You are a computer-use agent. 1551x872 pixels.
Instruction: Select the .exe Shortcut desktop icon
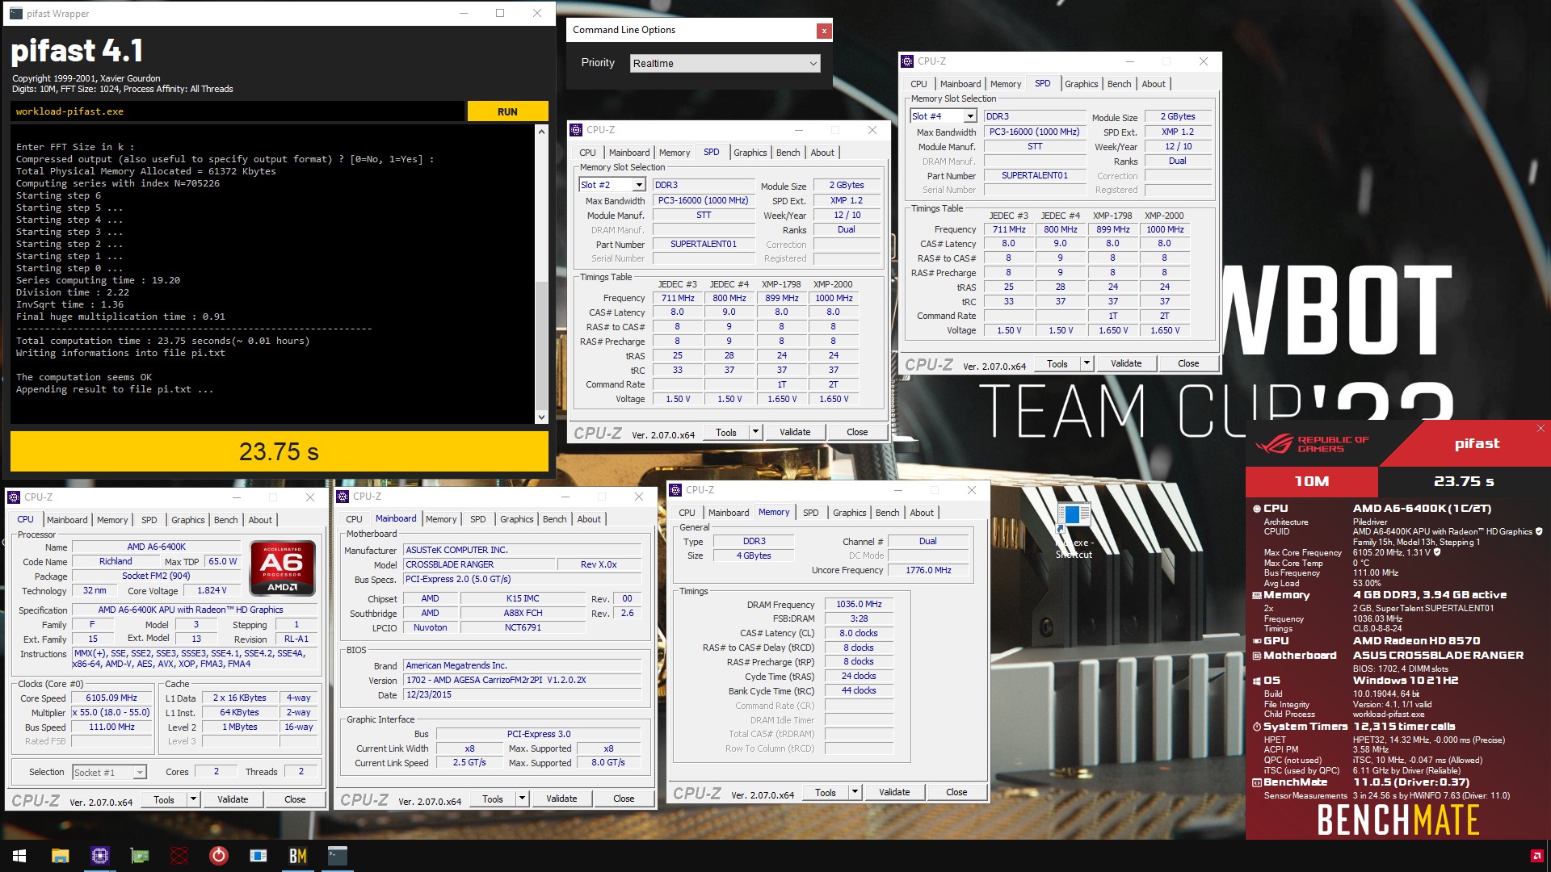(x=1074, y=530)
